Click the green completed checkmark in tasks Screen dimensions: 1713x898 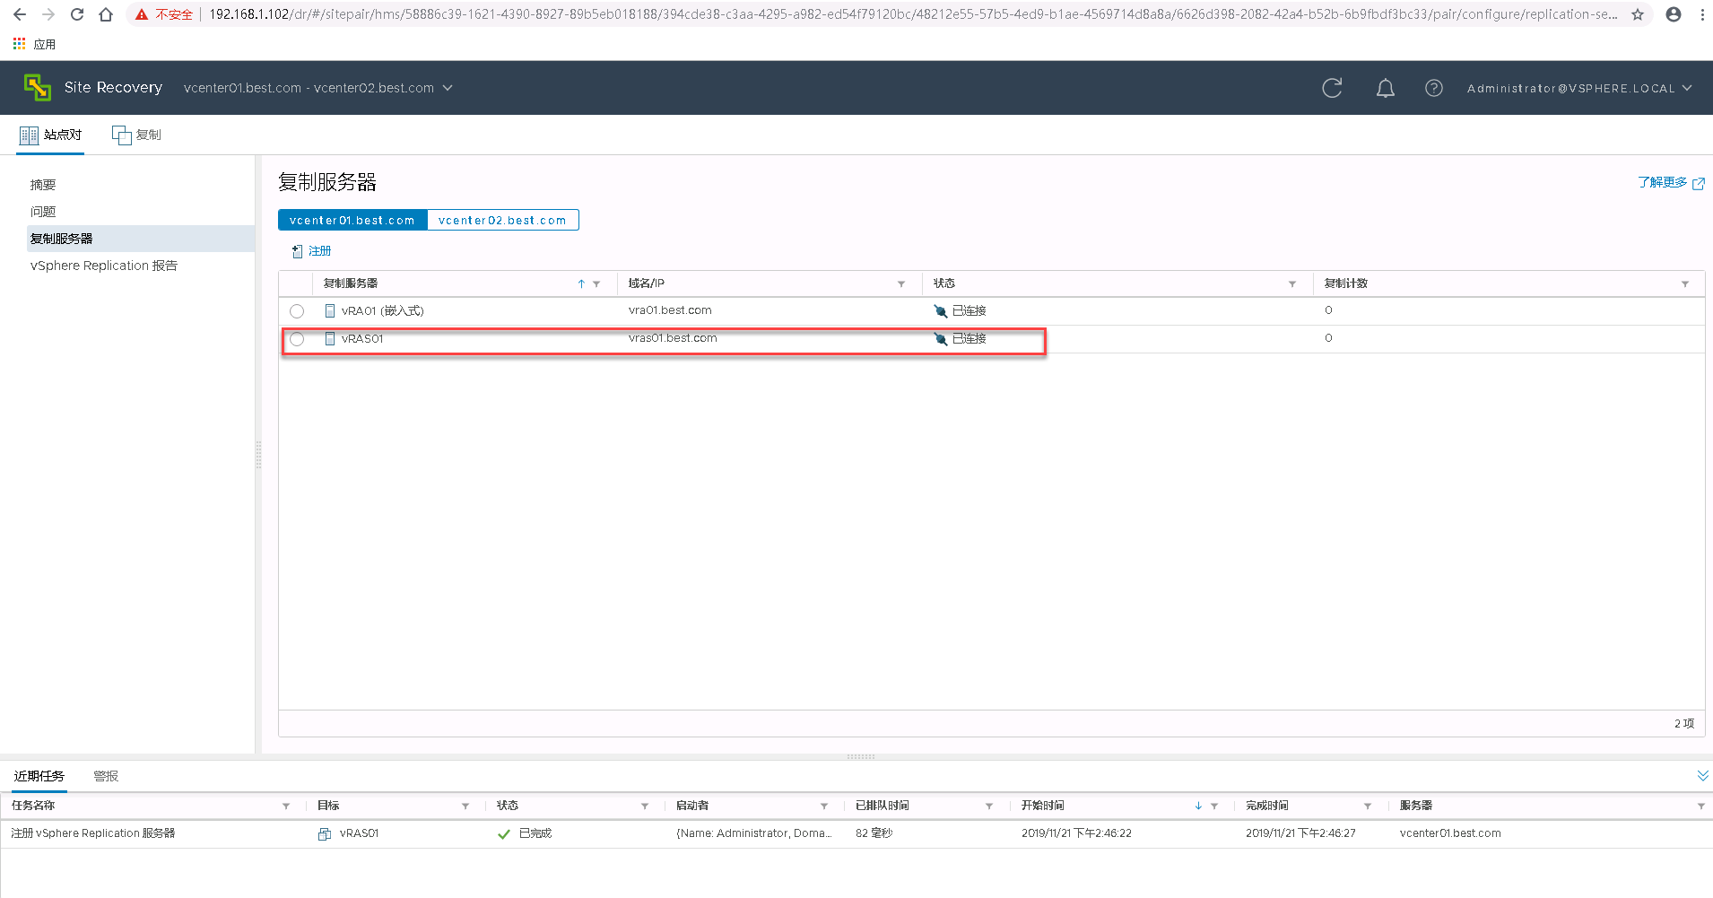coord(504,833)
